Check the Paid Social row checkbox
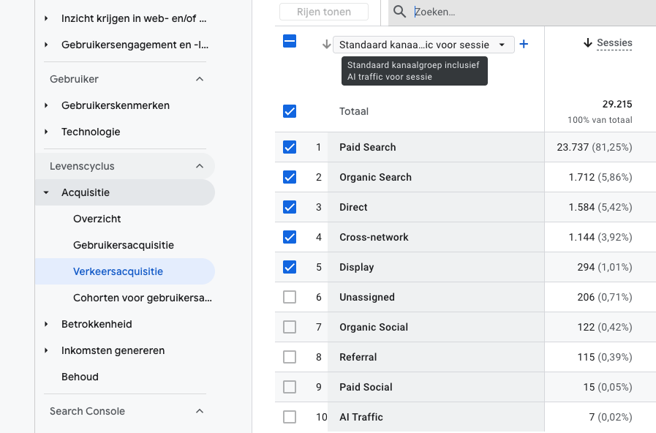Viewport: 656px width, 433px height. pos(290,387)
